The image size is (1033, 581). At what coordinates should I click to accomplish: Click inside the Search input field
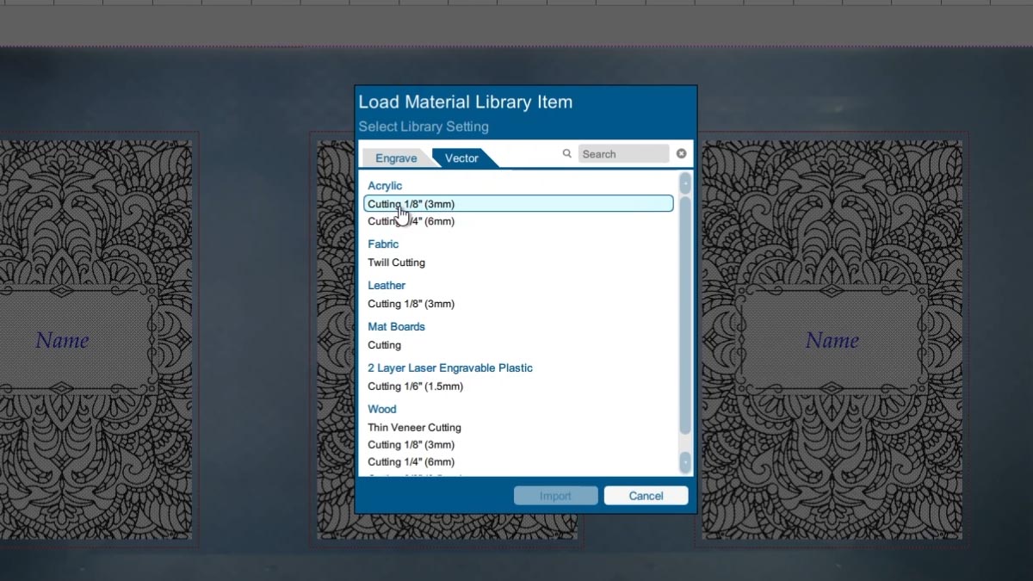tap(623, 153)
